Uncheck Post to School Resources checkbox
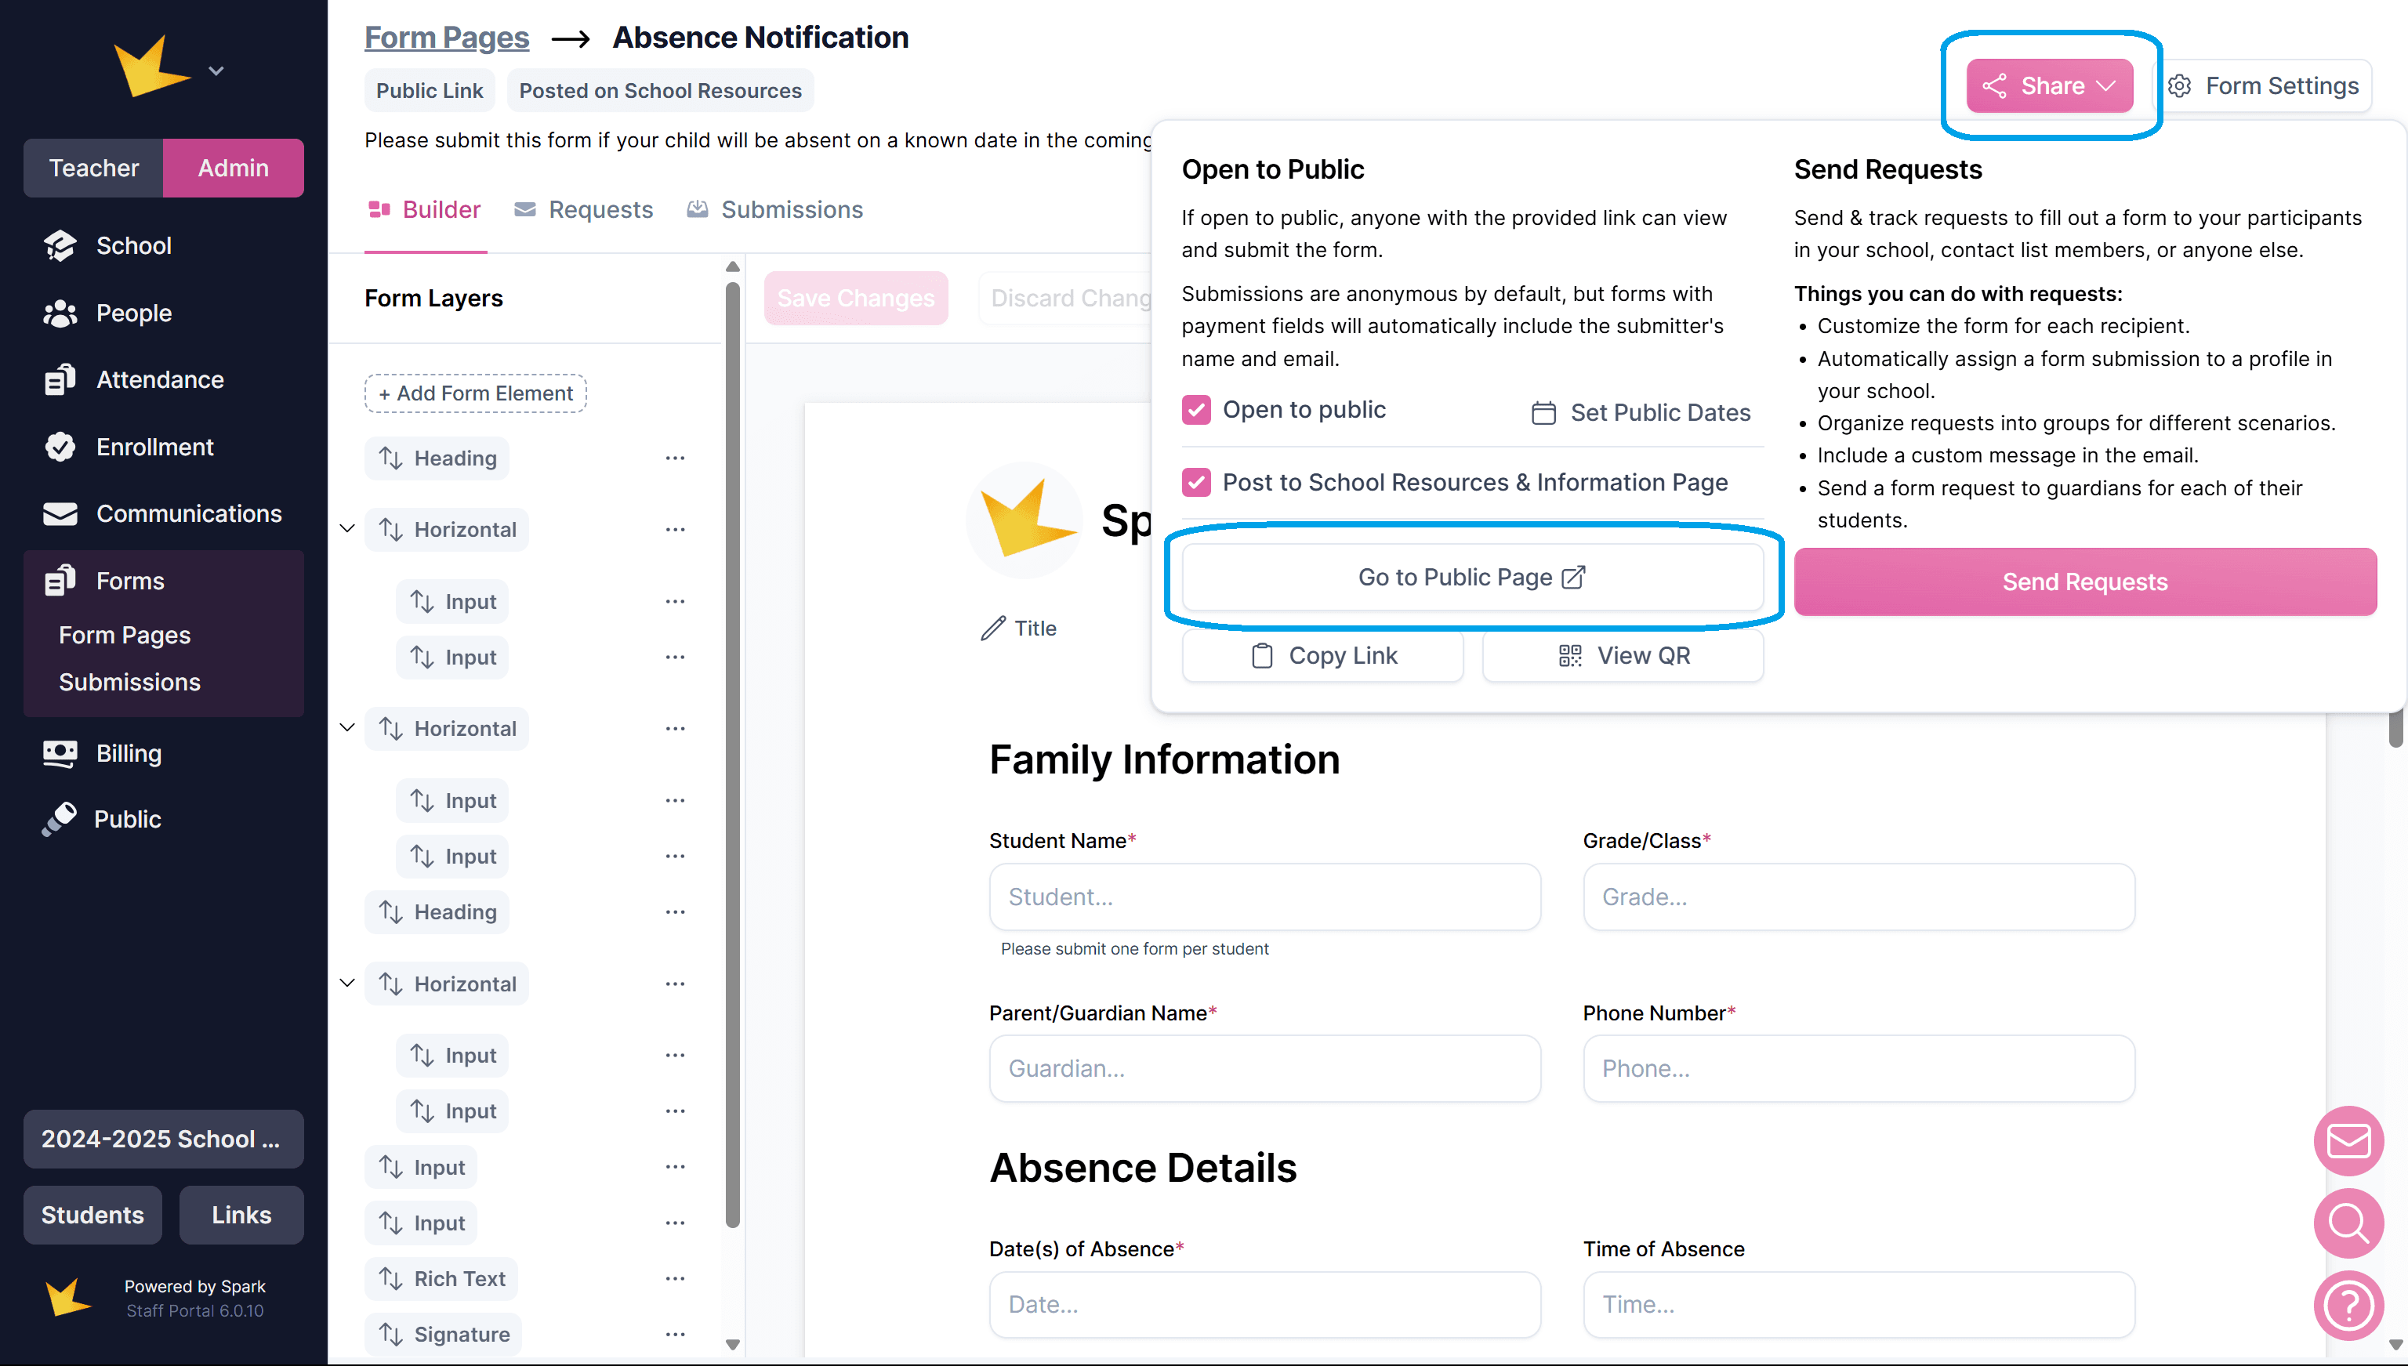2408x1366 pixels. click(1196, 482)
